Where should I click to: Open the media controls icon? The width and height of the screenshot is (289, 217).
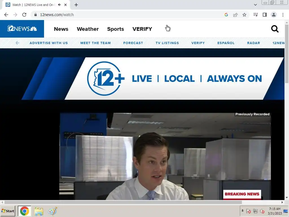point(255,15)
